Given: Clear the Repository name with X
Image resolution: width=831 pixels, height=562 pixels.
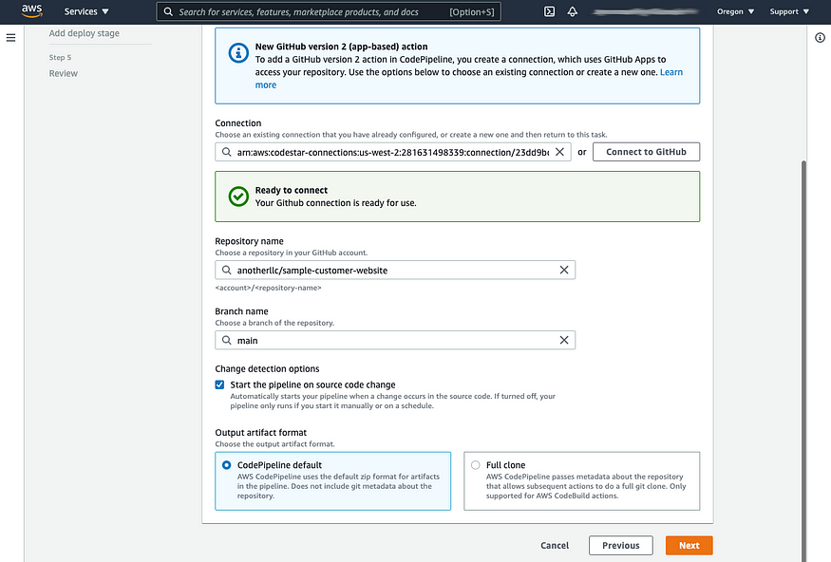Looking at the screenshot, I should coord(564,271).
